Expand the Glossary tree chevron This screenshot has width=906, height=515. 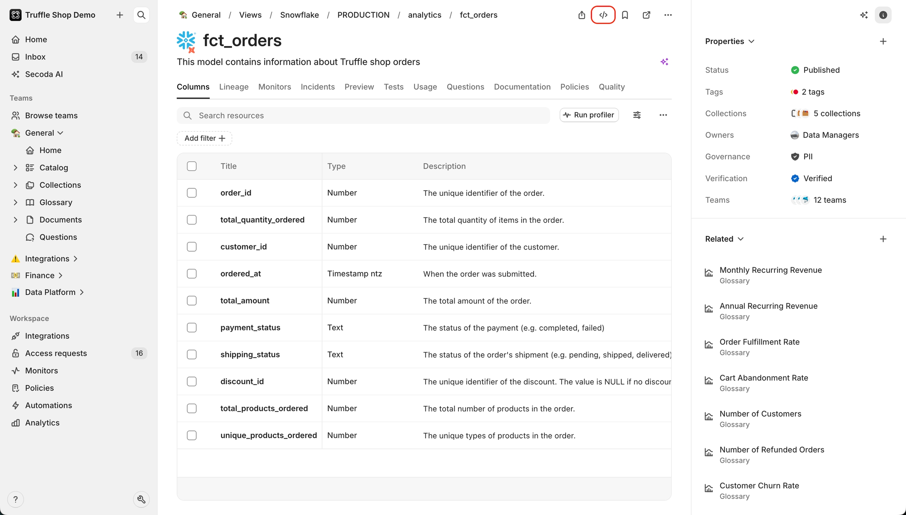[x=15, y=202]
